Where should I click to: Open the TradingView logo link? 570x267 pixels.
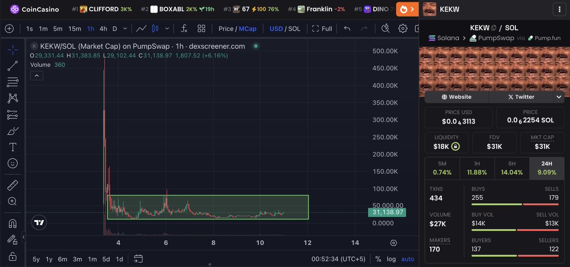[x=39, y=222]
